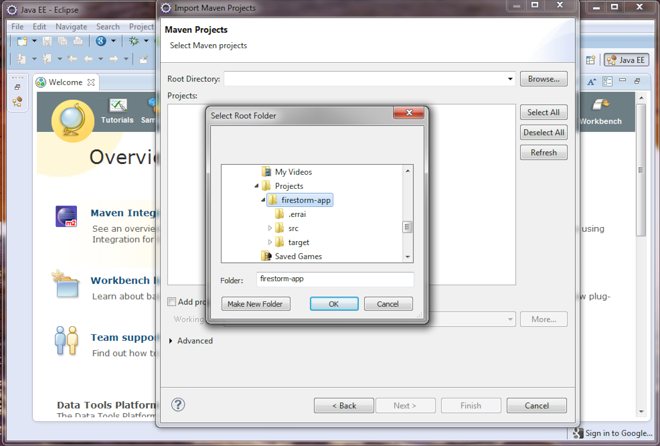Toggle the Add project(s) to working set checkbox
Screen dimensions: 660x446
171,301
